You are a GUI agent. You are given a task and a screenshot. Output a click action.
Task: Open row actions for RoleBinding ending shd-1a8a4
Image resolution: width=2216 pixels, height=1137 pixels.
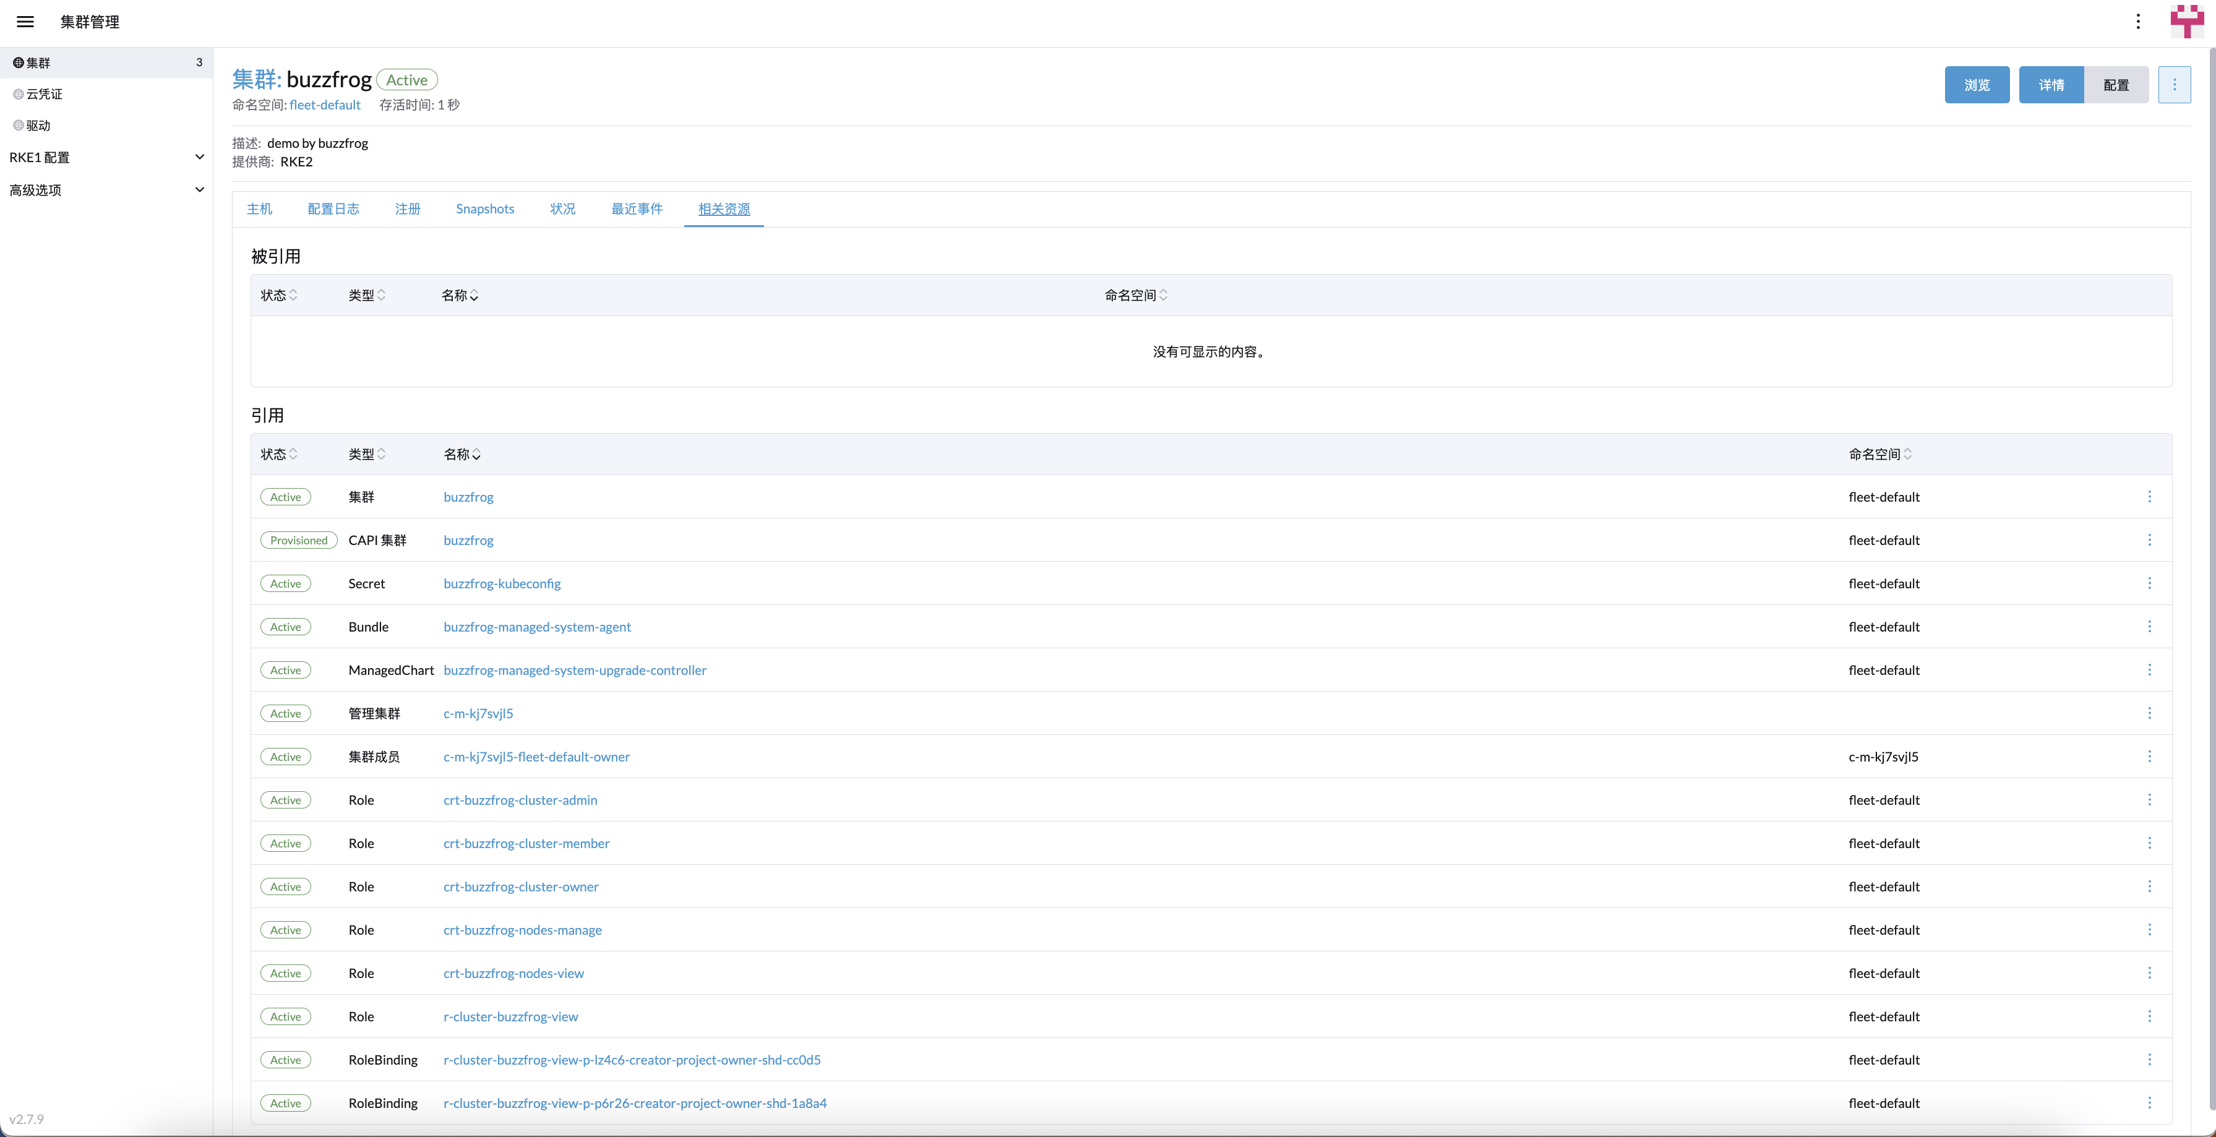2149,1102
